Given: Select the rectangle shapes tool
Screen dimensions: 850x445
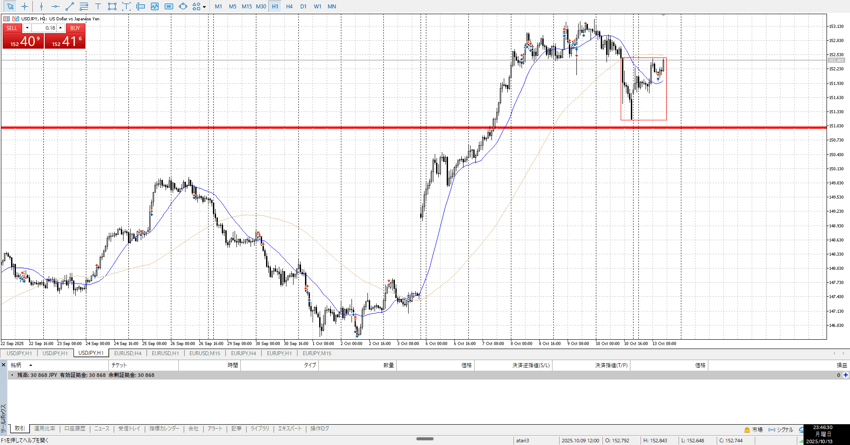Looking at the screenshot, I should click(x=112, y=6).
